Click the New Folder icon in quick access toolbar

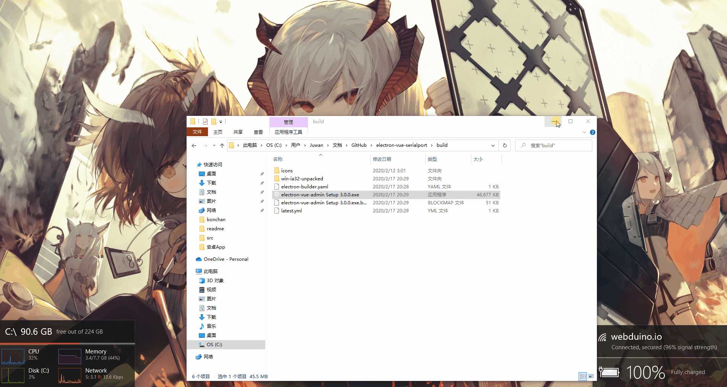tap(214, 122)
